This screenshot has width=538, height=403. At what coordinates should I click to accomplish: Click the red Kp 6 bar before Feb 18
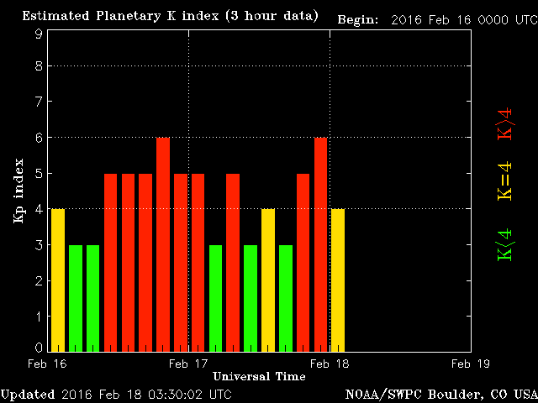(320, 243)
